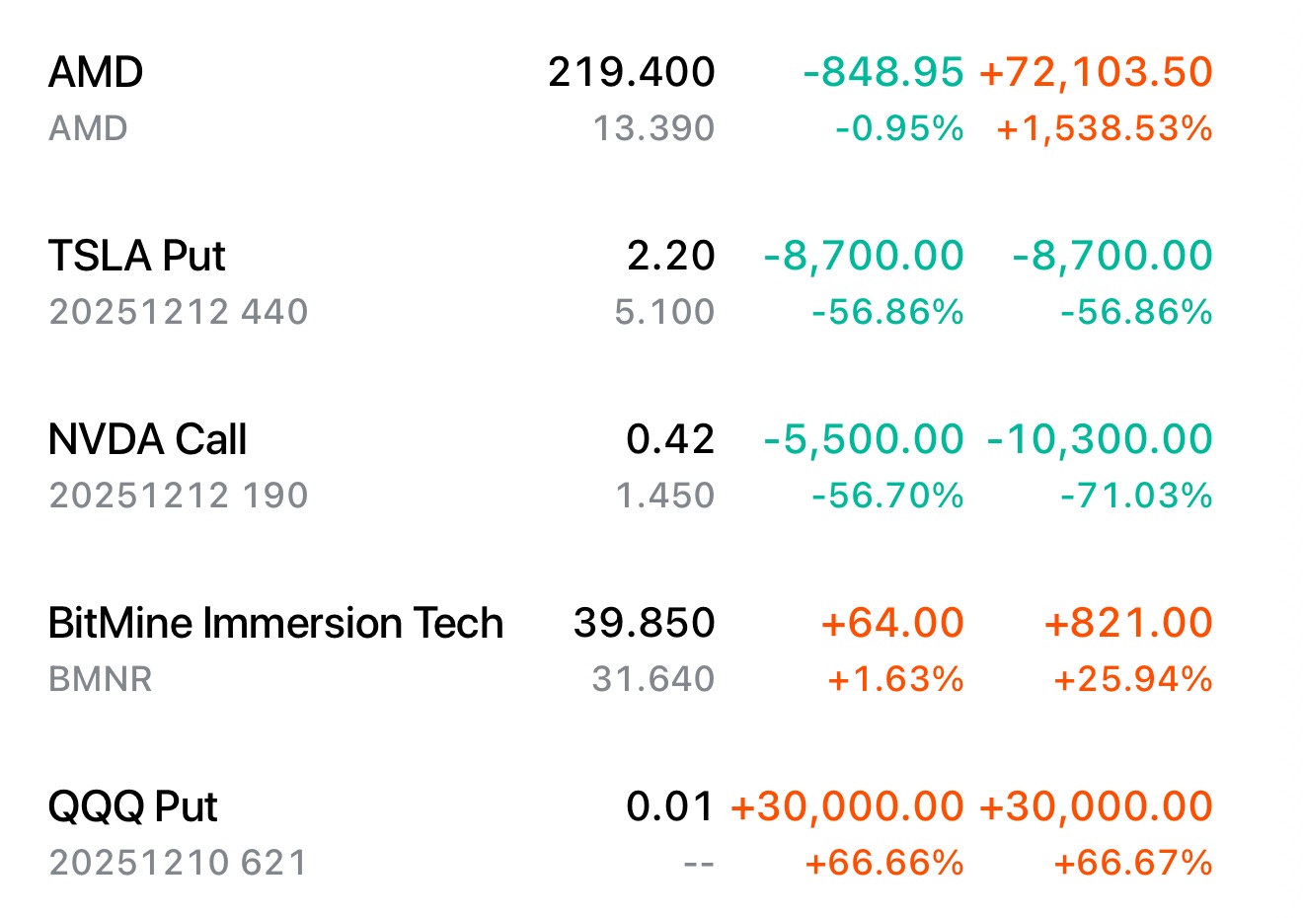Tap TSLA Put price 2.20

coord(670,256)
